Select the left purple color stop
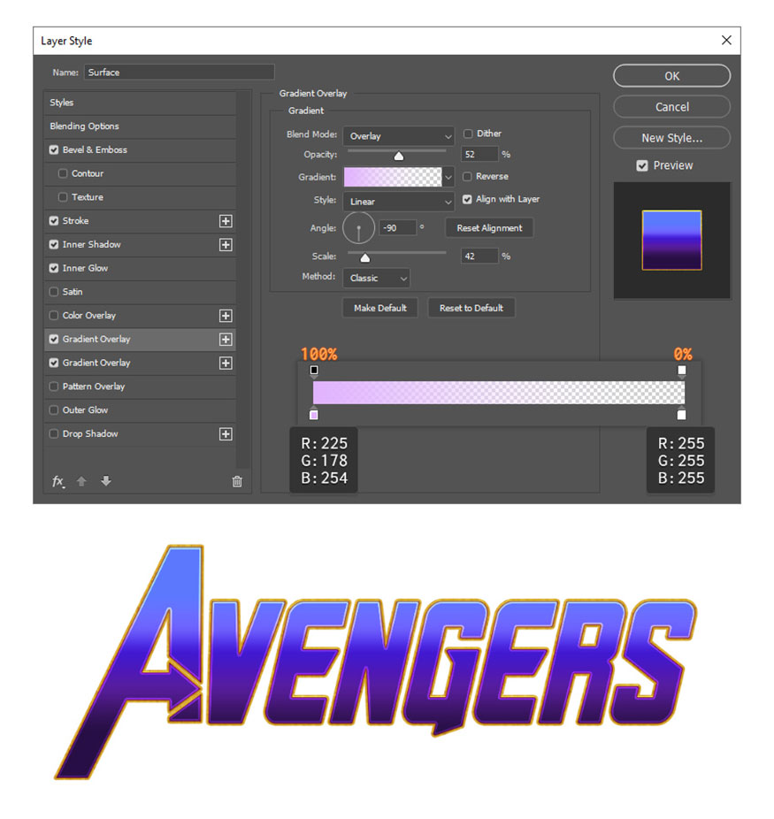 point(314,414)
